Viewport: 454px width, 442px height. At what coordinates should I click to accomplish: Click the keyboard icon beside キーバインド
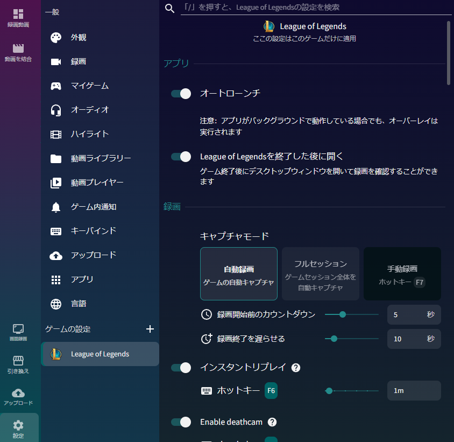pos(56,231)
